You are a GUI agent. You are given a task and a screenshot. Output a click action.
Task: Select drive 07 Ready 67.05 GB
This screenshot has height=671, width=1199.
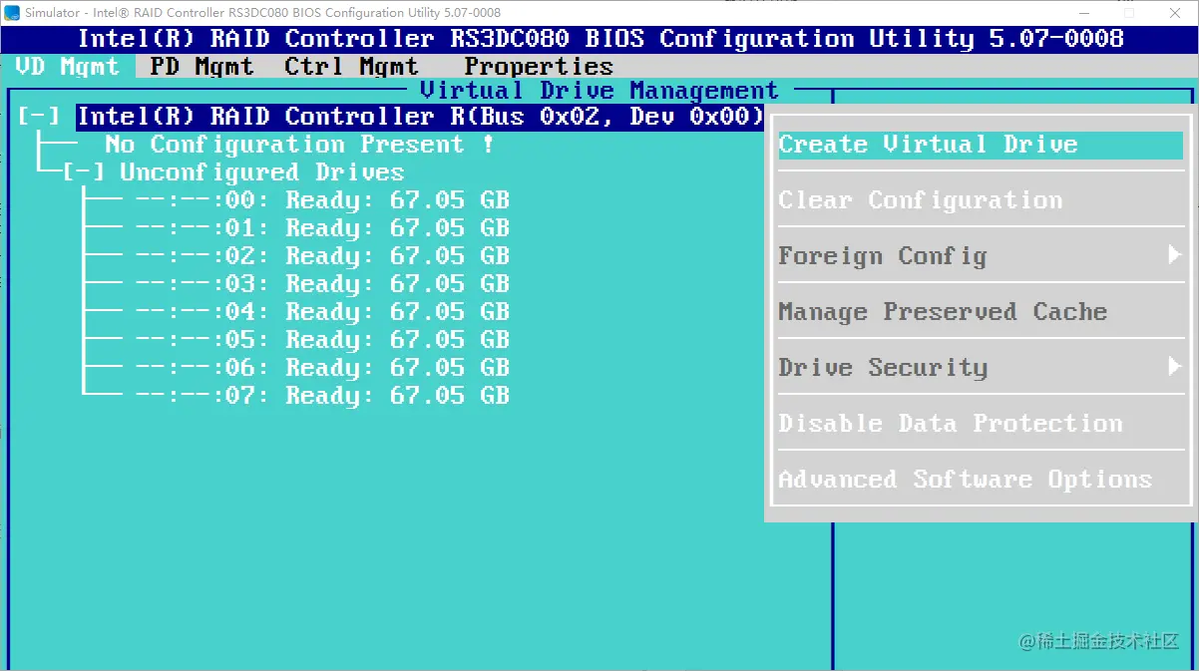tap(322, 396)
